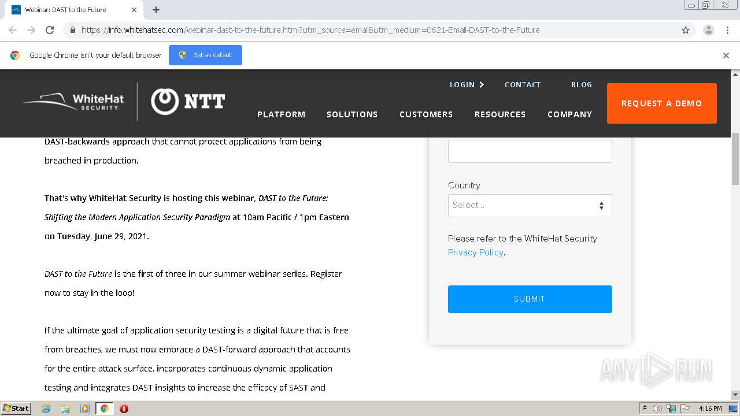Click the SUBMIT button
The image size is (740, 416).
[530, 299]
